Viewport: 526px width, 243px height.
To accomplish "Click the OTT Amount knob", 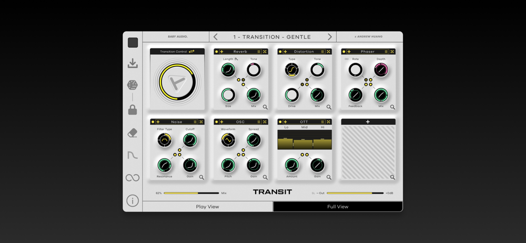I will [292, 165].
